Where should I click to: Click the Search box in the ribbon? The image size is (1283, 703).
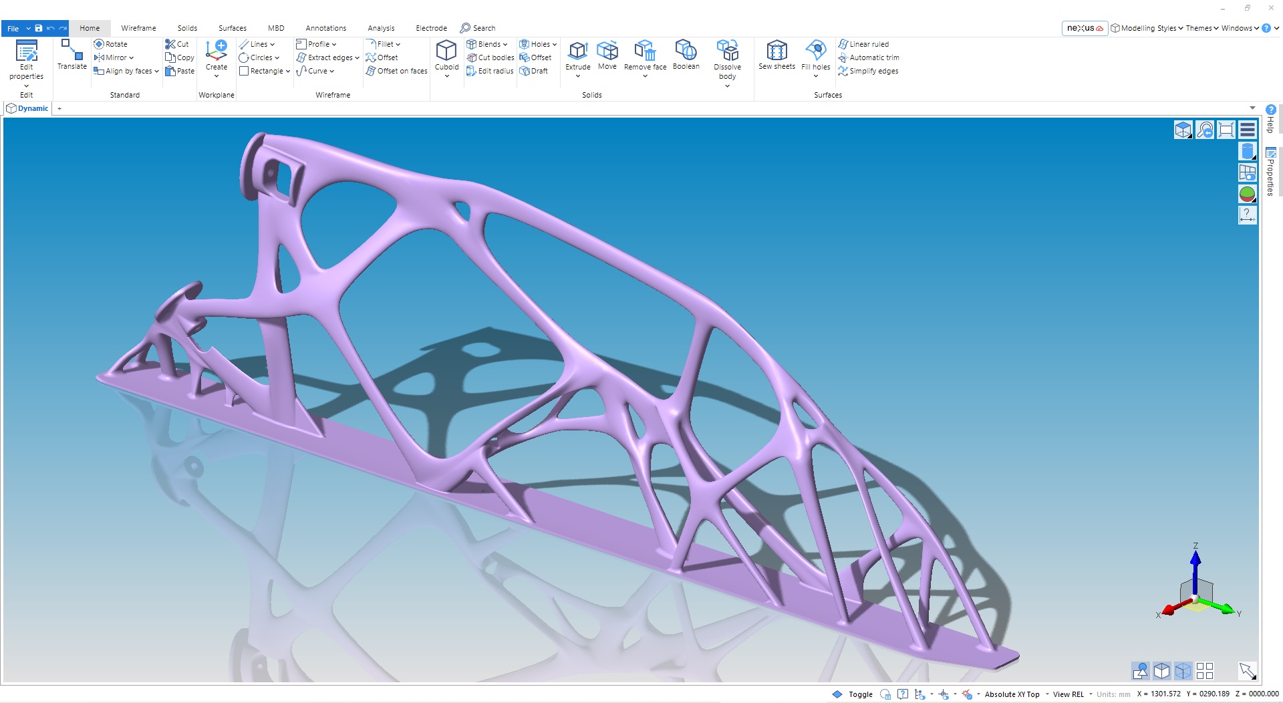click(478, 28)
